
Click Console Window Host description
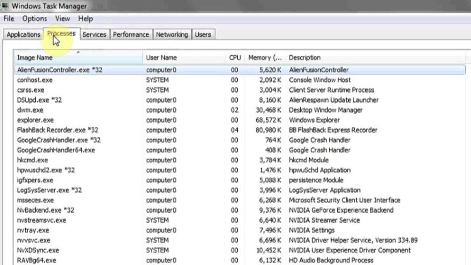(x=320, y=80)
